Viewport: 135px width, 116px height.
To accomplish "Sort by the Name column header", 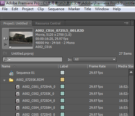I will point(6,66).
